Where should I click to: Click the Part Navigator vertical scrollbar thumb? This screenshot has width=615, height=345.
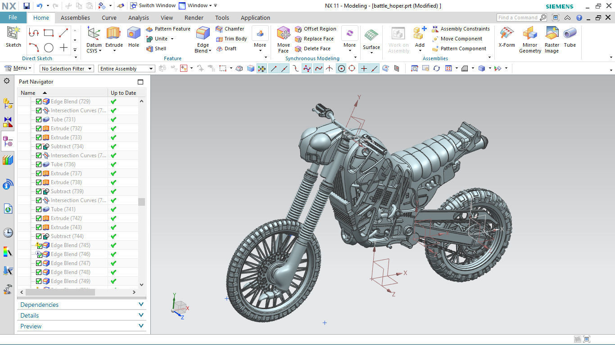[142, 202]
